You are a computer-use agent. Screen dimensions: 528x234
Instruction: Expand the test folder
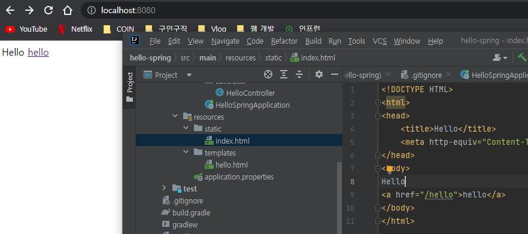point(164,188)
